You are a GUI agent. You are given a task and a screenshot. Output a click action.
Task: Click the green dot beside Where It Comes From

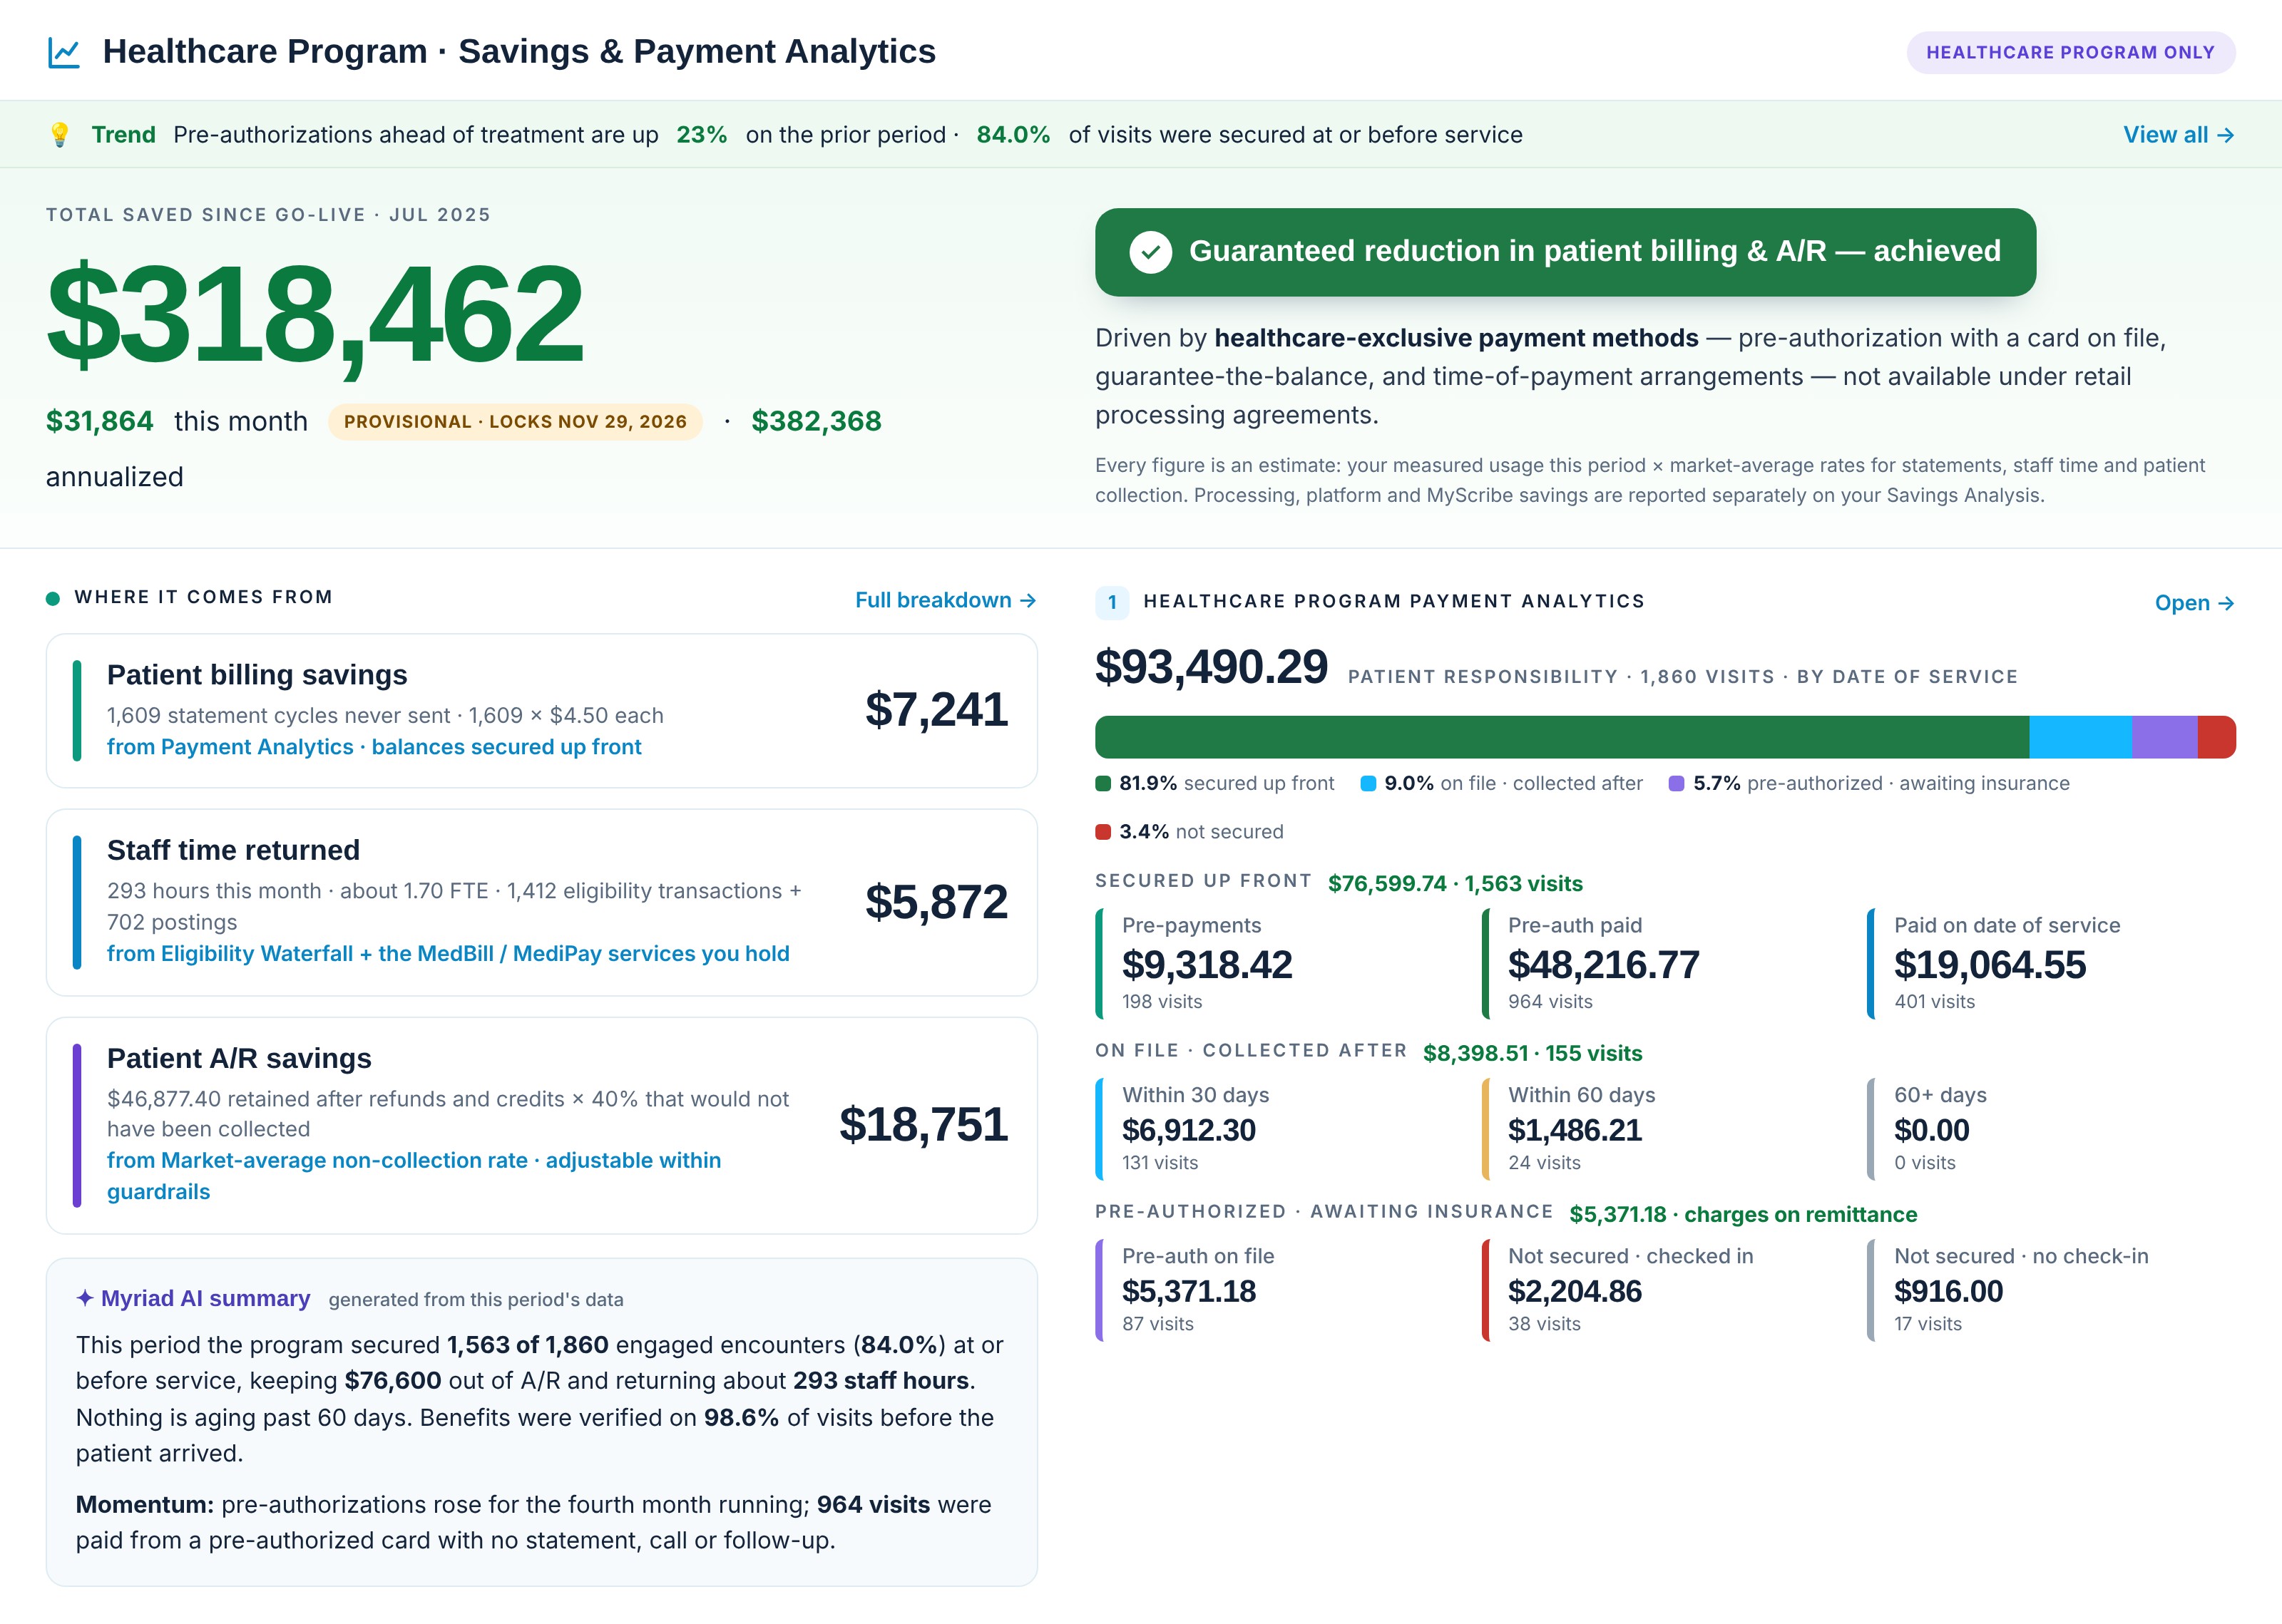coord(53,598)
